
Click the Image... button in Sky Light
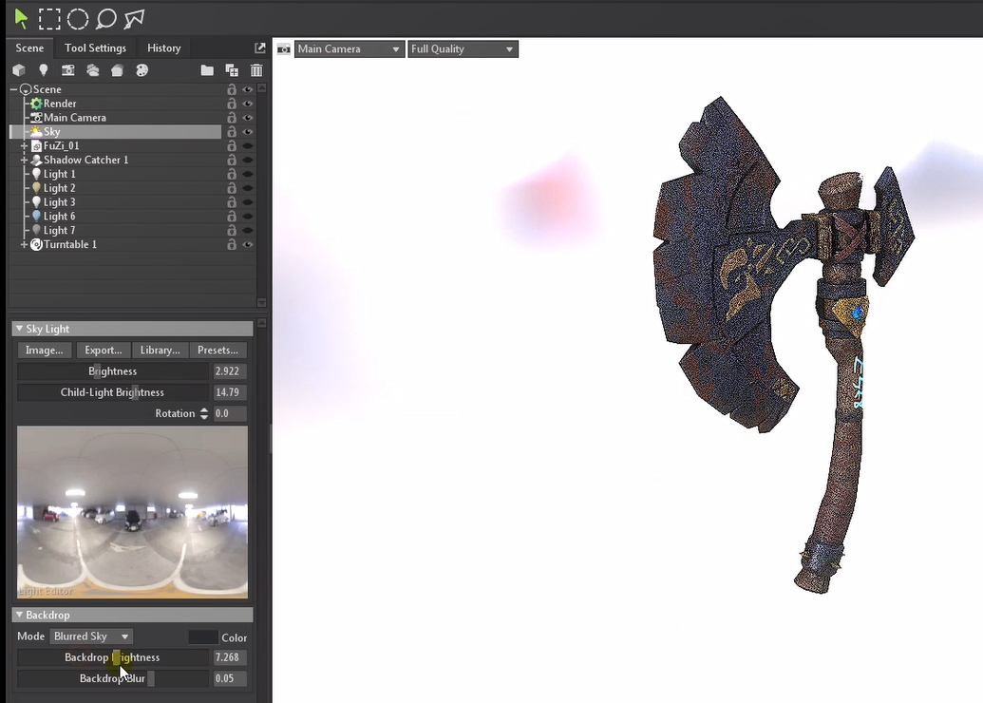pos(45,351)
